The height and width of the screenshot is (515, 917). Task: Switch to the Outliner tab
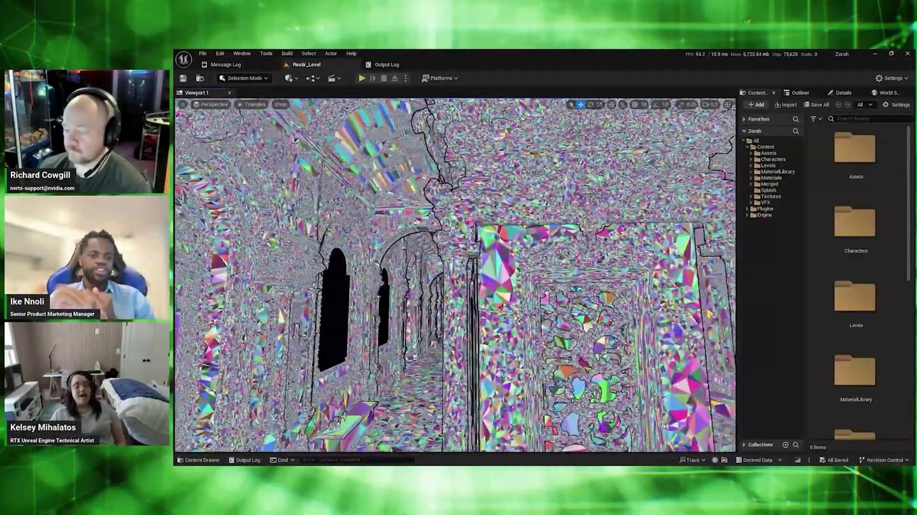796,93
